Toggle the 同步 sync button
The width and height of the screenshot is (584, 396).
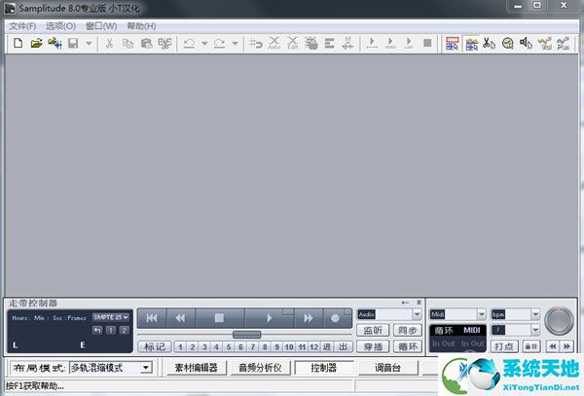tap(408, 330)
